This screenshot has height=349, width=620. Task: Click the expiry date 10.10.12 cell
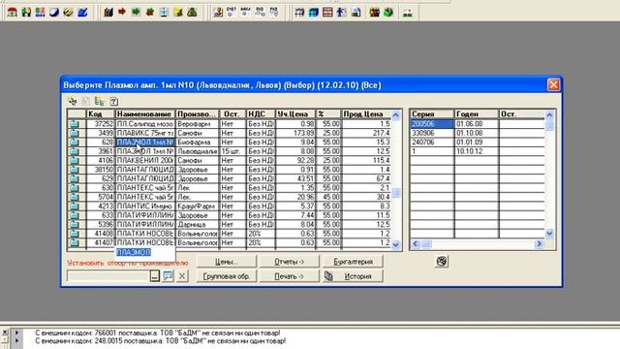click(477, 151)
